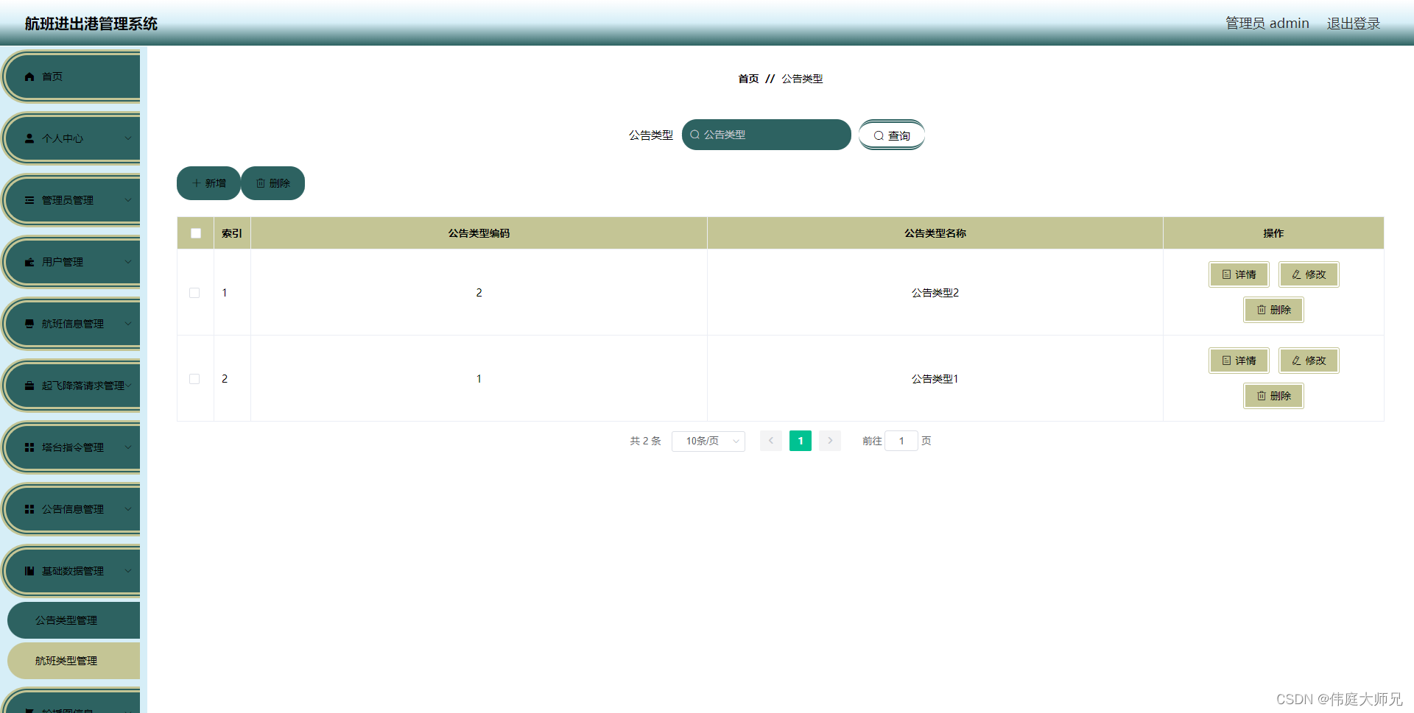Select page 1 in pagination
The width and height of the screenshot is (1414, 713).
tap(801, 441)
